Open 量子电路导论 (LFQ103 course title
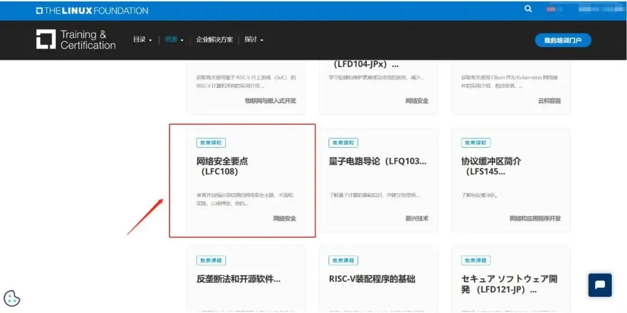Screen dimensions: 627x313 click(377, 161)
